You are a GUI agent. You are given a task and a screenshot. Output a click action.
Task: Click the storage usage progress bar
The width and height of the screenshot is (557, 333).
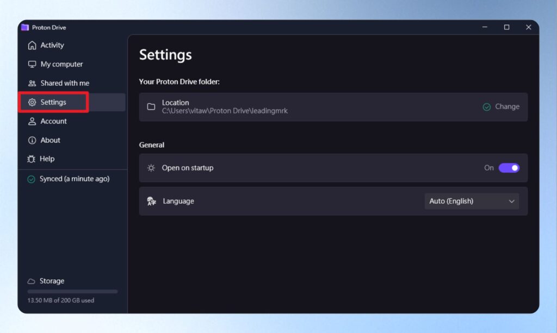click(72, 292)
